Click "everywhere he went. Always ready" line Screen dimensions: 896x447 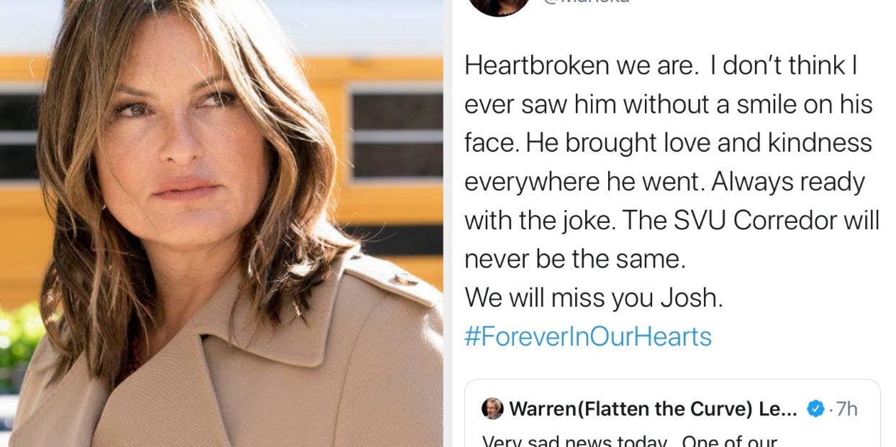pos(664,182)
